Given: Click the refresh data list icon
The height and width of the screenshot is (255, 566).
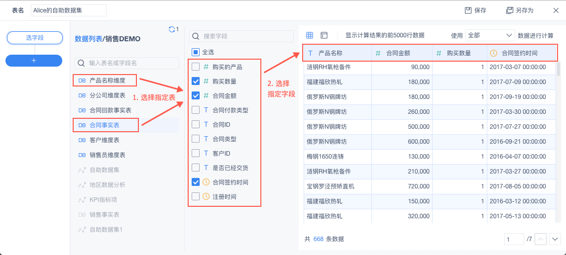Looking at the screenshot, I should tap(172, 29).
